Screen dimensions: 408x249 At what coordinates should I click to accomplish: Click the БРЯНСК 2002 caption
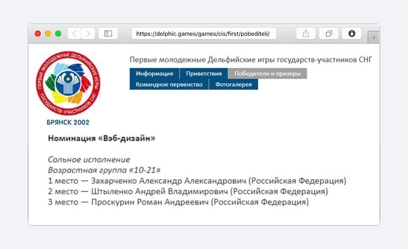[x=68, y=122]
